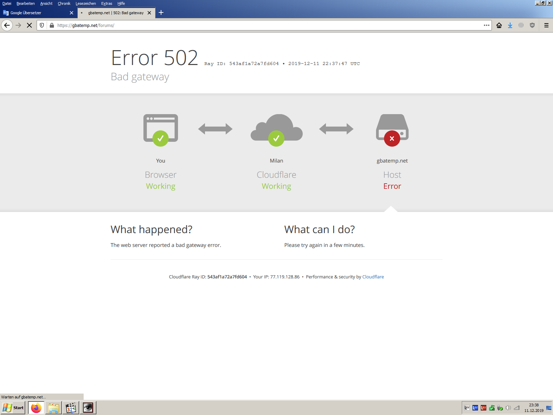The width and height of the screenshot is (553, 415).
Task: Follow the Cloudflare link in the footer
Action: pyautogui.click(x=373, y=277)
